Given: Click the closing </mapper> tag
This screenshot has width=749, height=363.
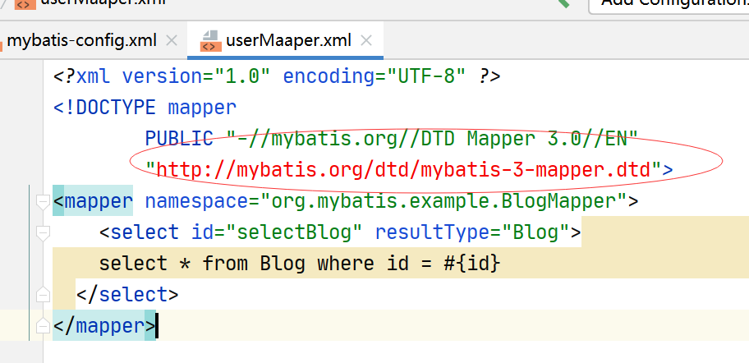Looking at the screenshot, I should click(104, 326).
